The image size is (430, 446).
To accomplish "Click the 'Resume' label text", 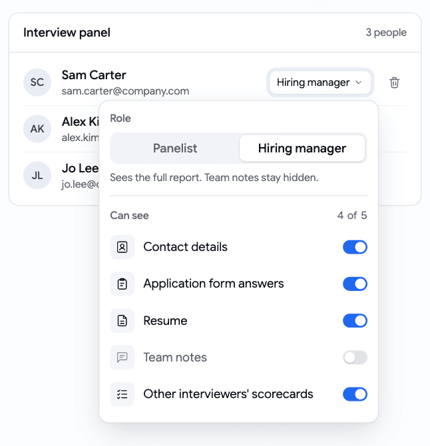I will point(165,321).
